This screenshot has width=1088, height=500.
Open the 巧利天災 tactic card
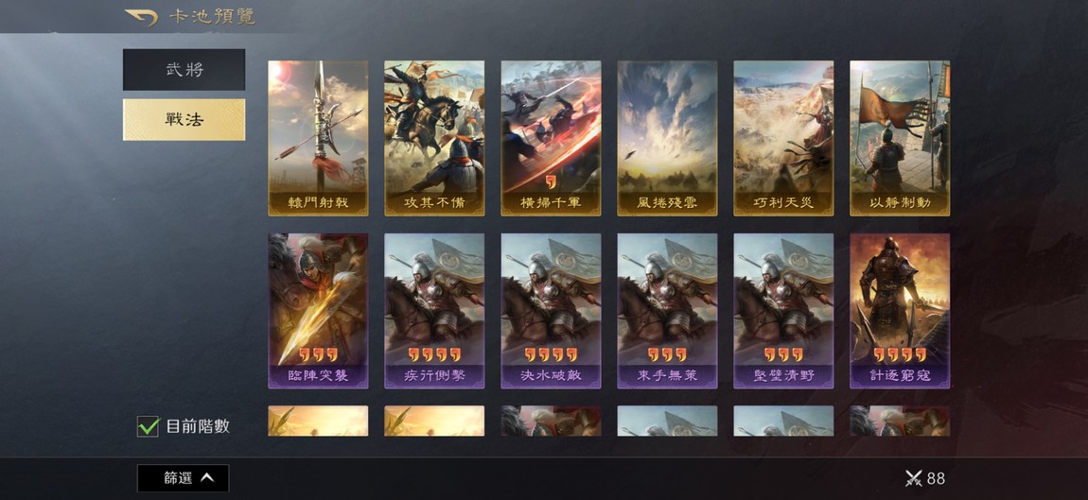coord(783,138)
